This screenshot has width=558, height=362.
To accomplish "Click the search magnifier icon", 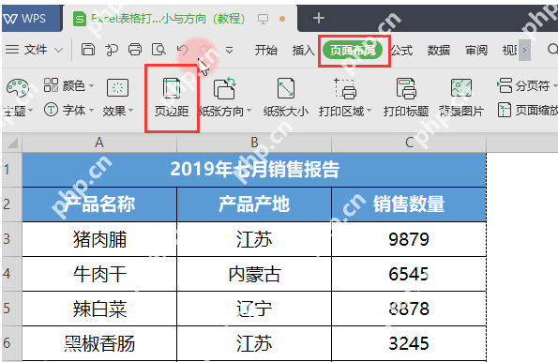I will point(552,50).
